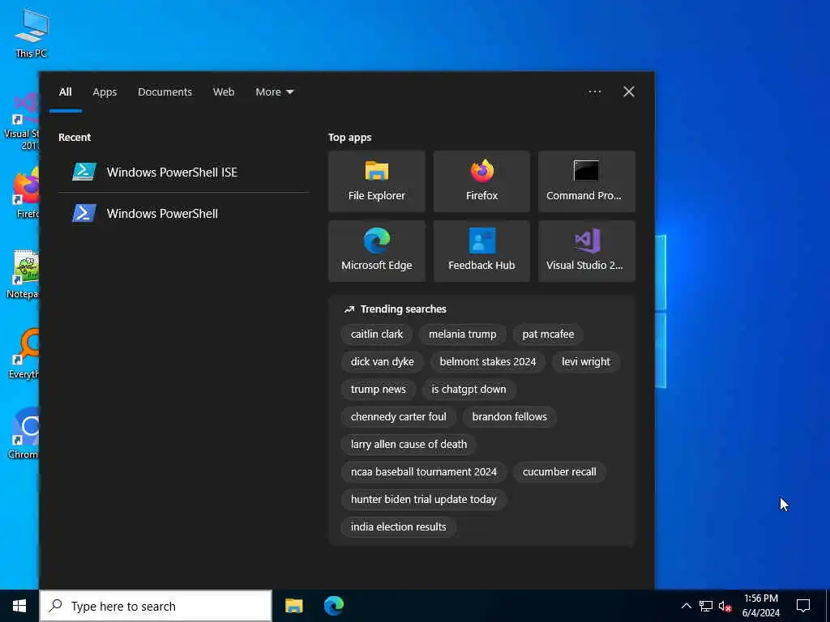Search trending topic caitlin clark

[x=376, y=334]
